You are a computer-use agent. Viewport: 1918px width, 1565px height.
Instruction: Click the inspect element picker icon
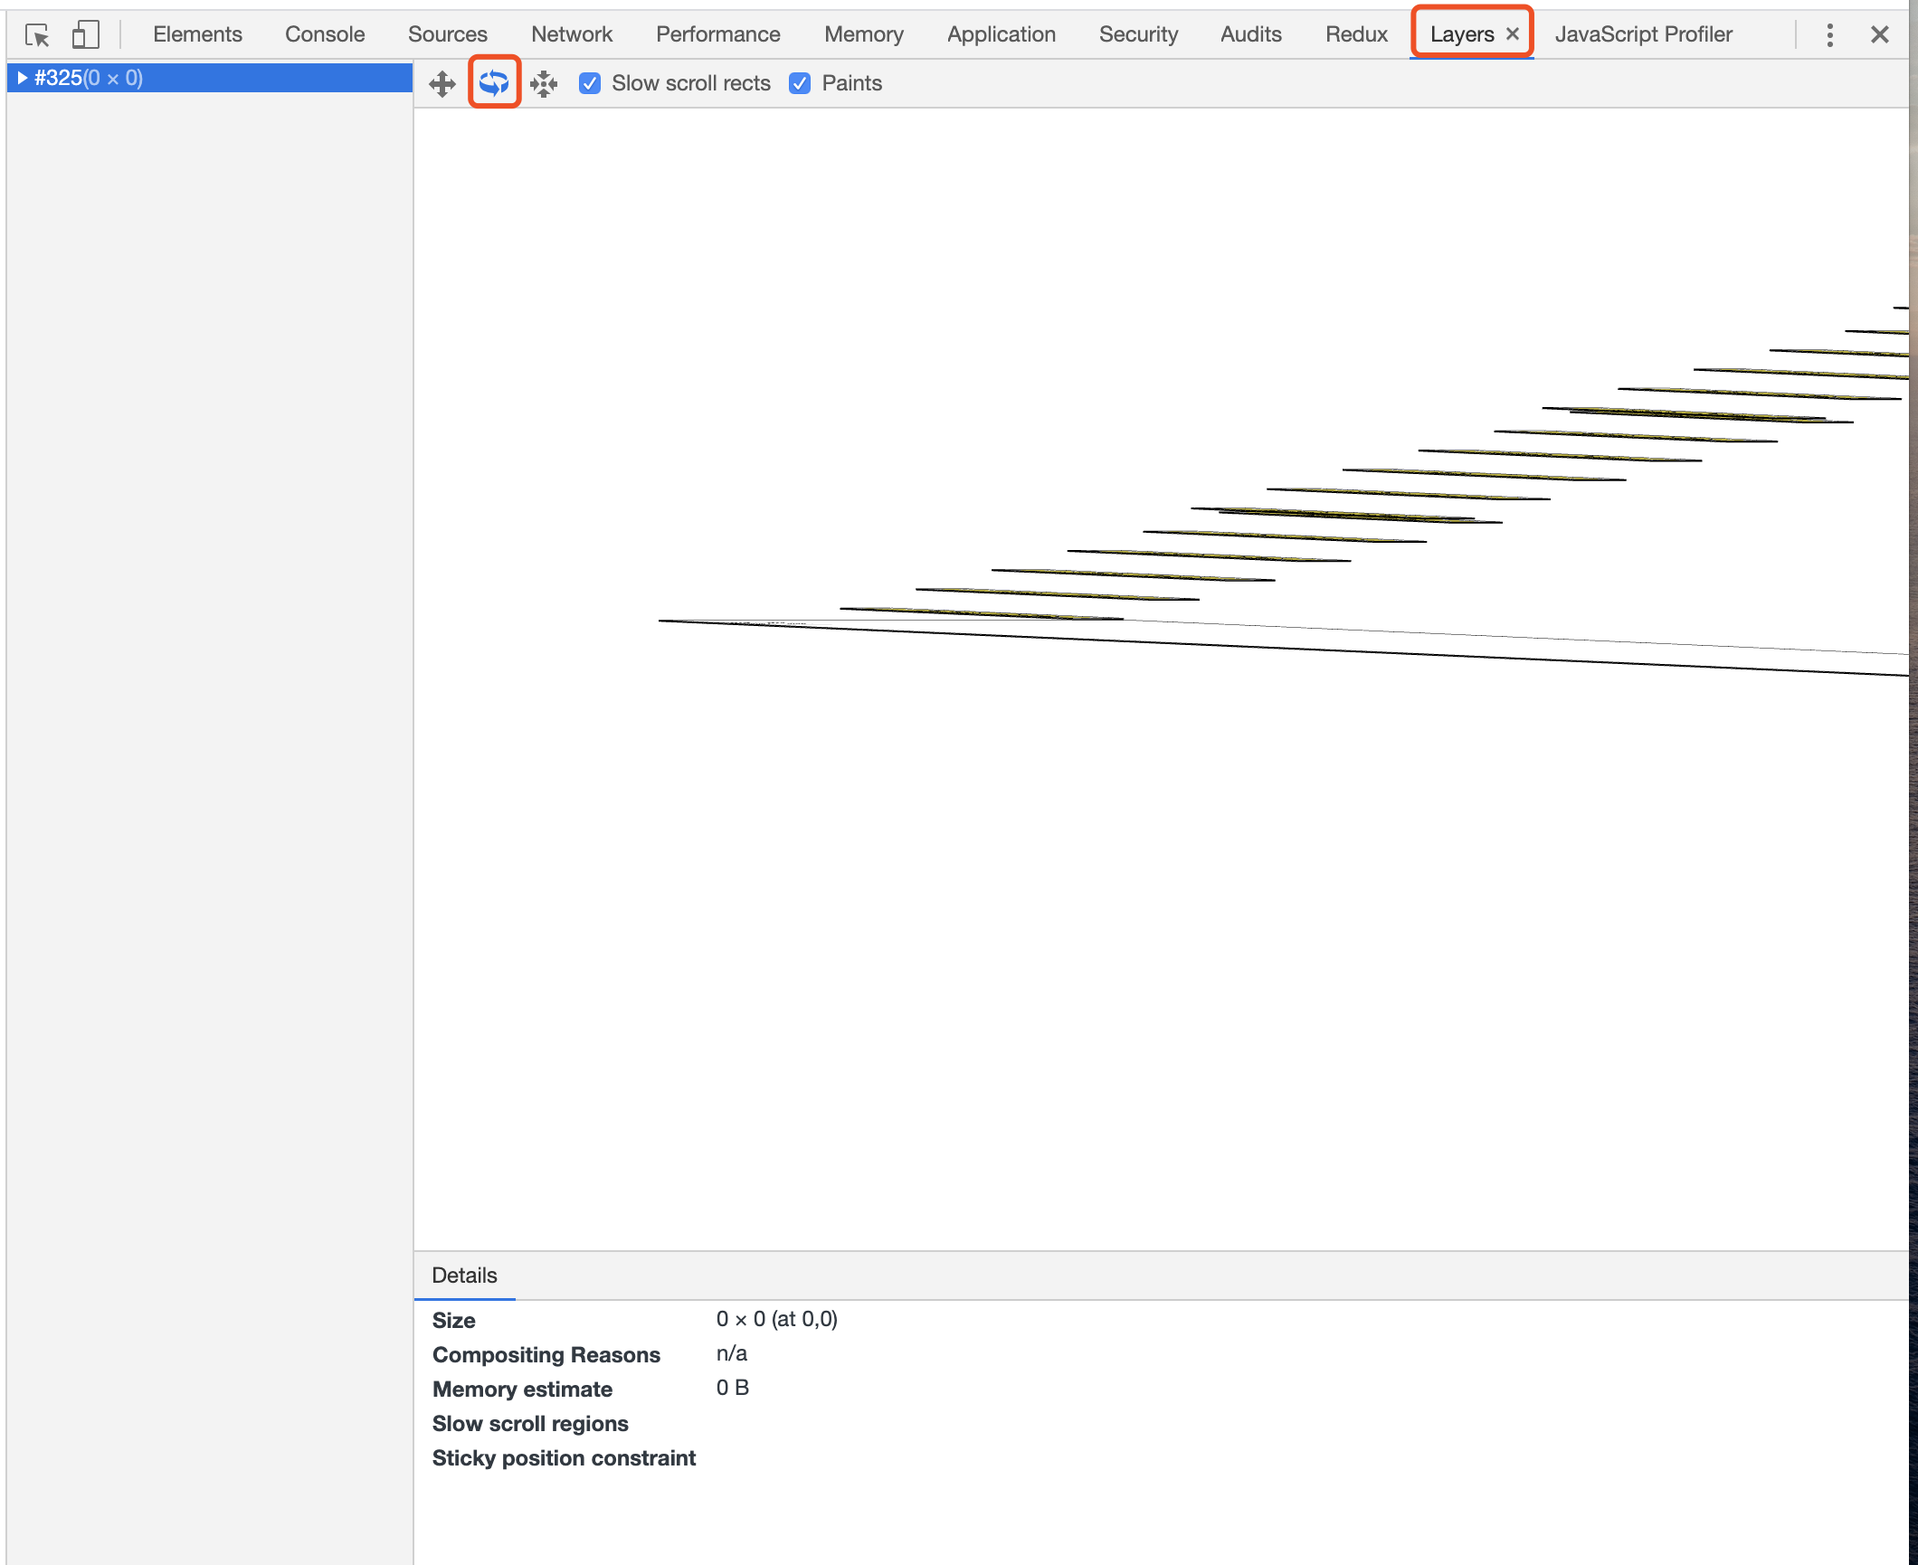click(x=37, y=34)
